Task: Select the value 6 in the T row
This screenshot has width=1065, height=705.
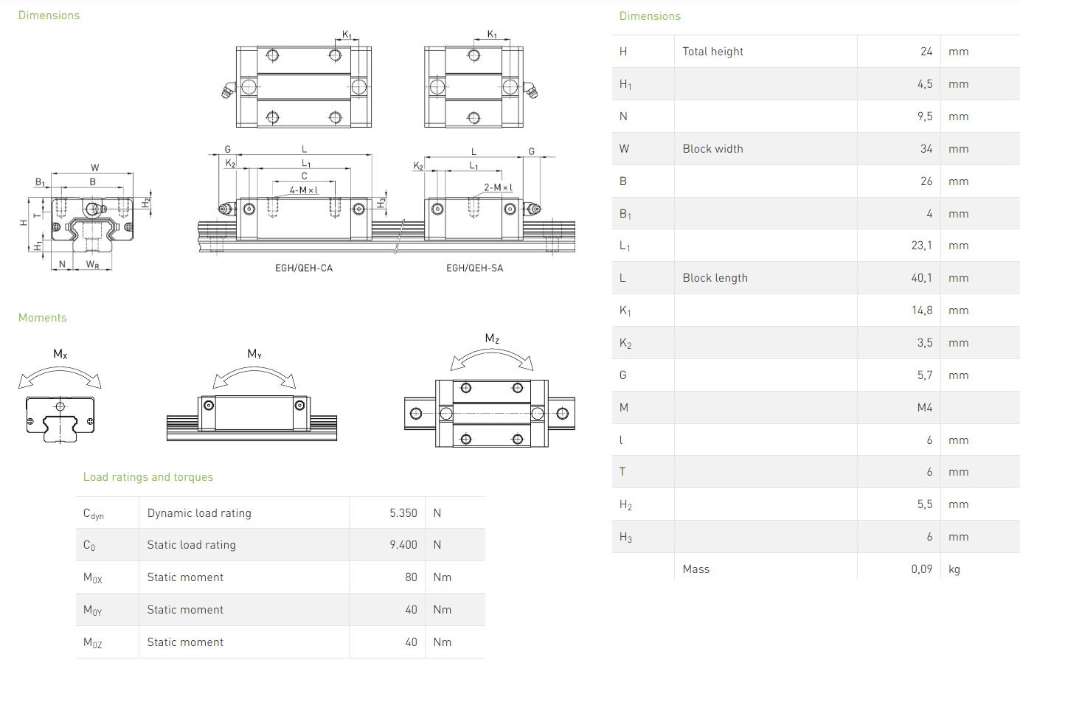Action: coord(929,472)
